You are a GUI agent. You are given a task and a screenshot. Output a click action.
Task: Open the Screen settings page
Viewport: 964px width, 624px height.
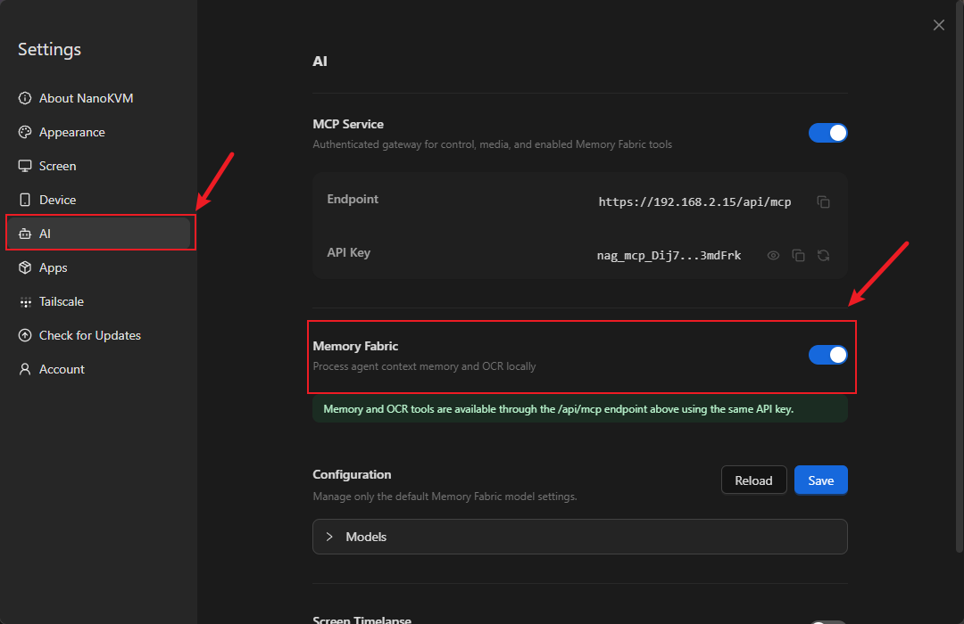pyautogui.click(x=98, y=166)
